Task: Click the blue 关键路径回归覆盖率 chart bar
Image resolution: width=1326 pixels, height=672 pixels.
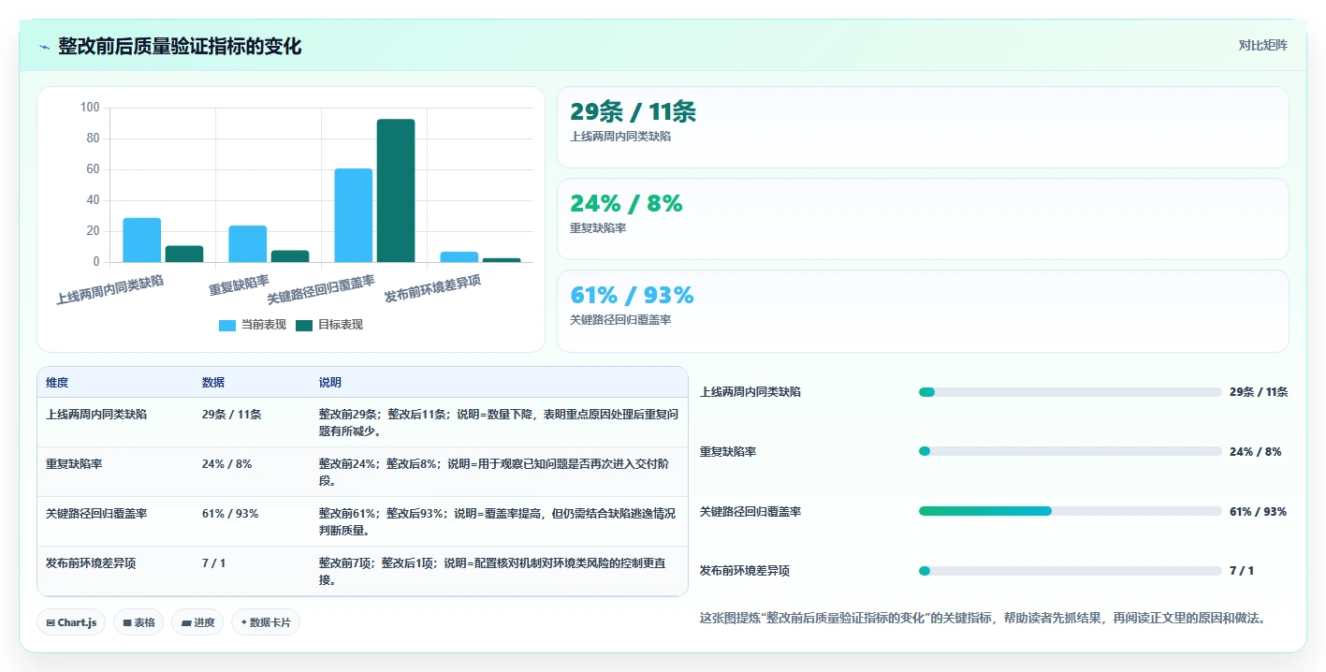Action: [x=354, y=215]
